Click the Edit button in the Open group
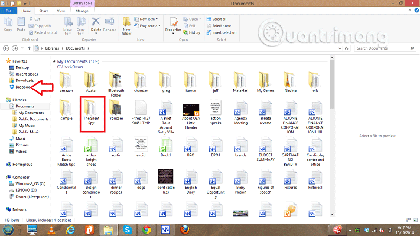 pyautogui.click(x=190, y=26)
